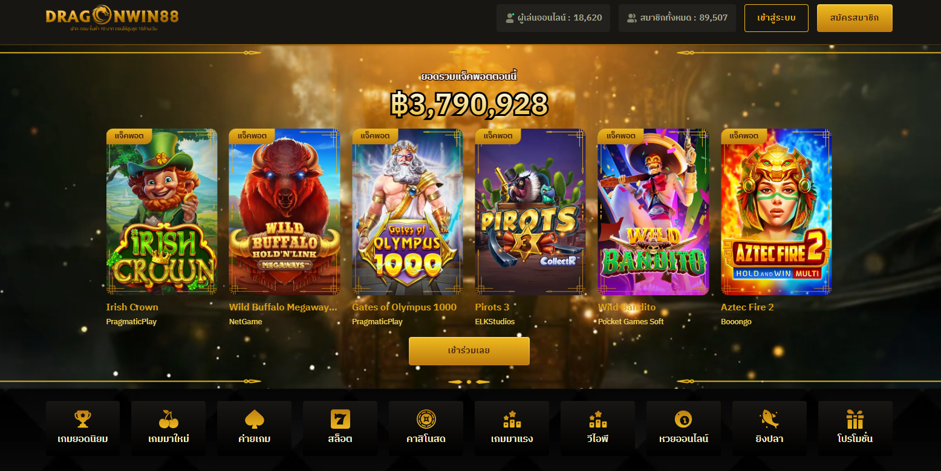
Task: Open trending games podium icon
Action: tap(512, 419)
